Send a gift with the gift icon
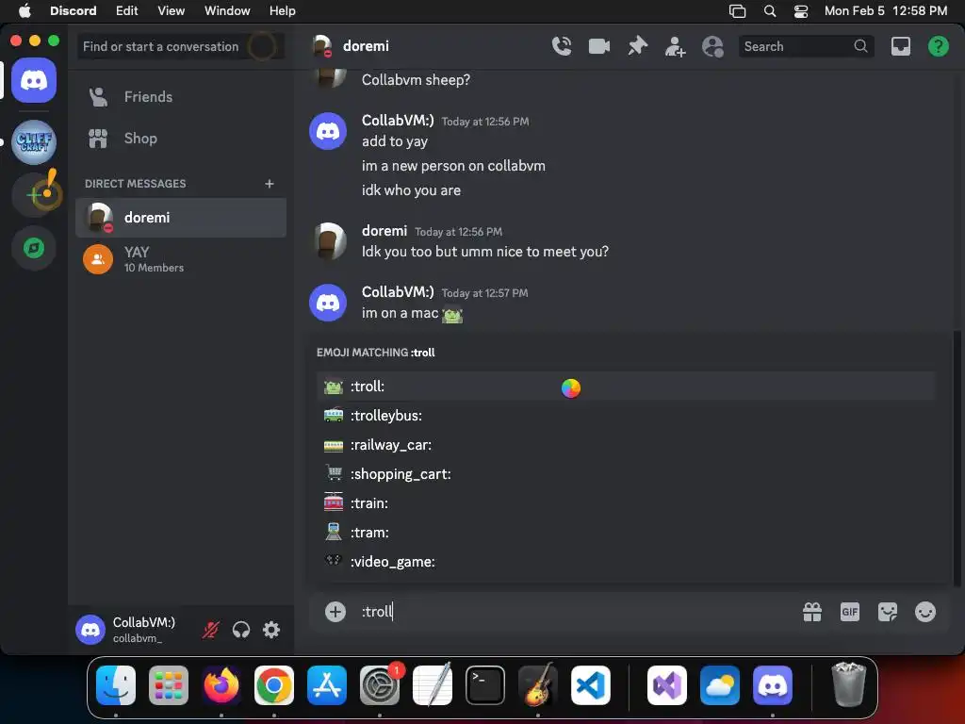 811,611
